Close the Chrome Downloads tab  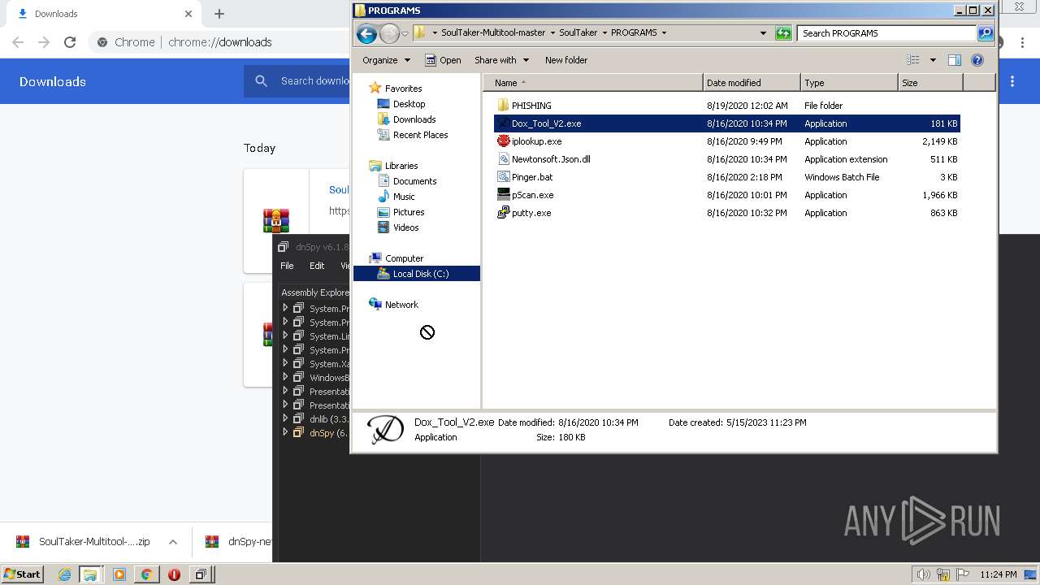(188, 14)
